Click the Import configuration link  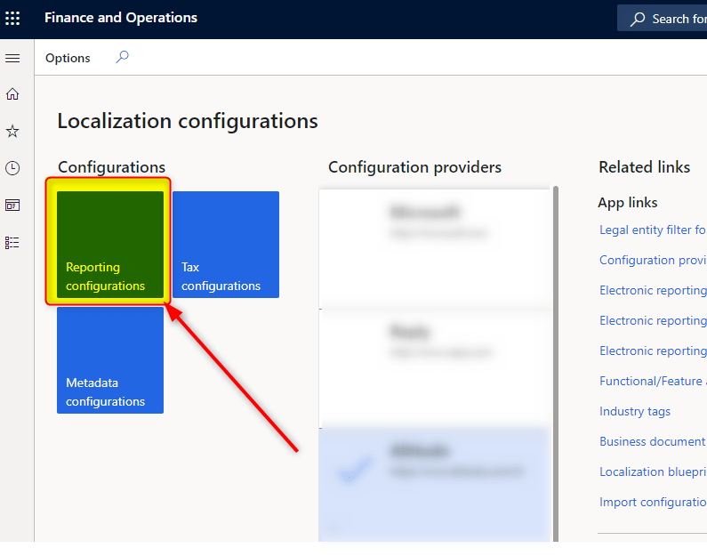click(652, 502)
